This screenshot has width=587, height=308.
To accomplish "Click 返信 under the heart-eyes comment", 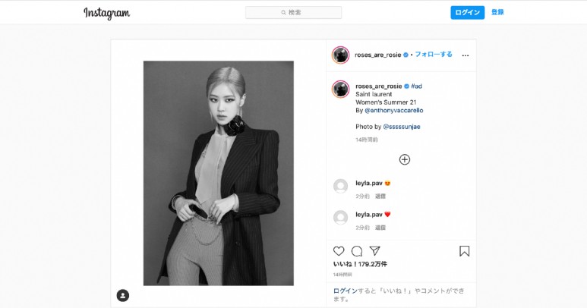I will click(x=380, y=196).
